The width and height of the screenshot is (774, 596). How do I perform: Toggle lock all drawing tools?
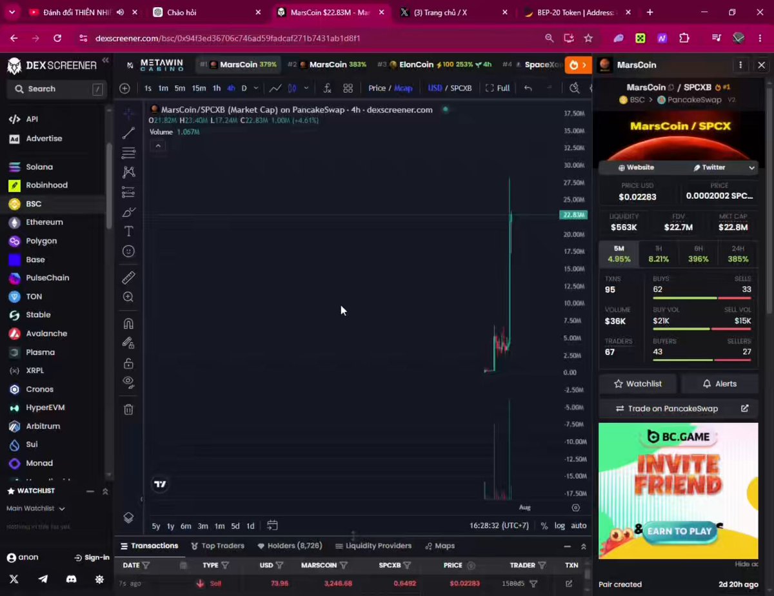point(128,364)
